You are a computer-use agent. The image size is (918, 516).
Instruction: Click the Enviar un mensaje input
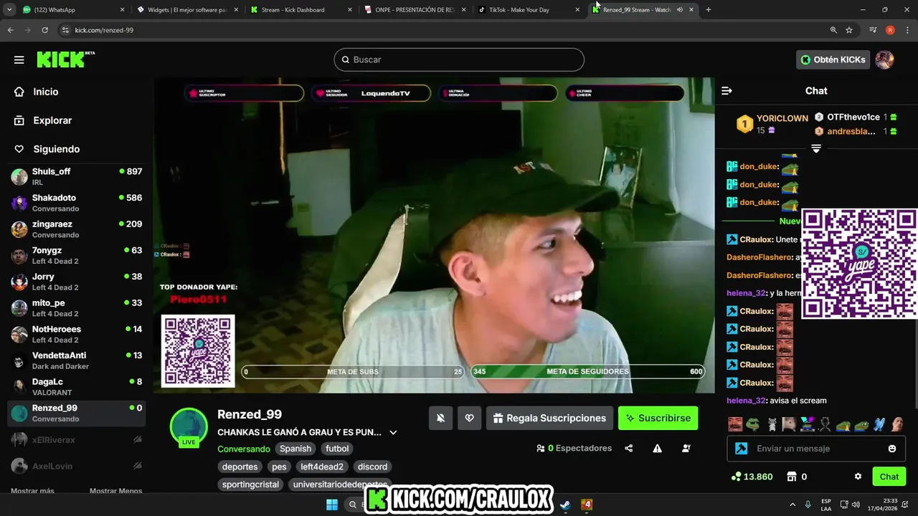816,449
